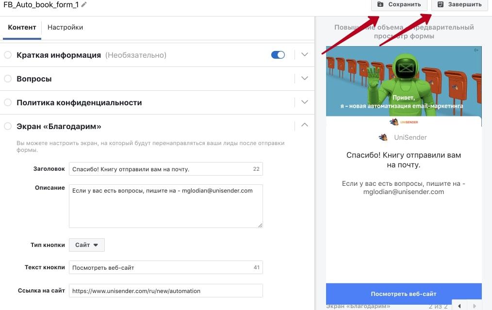Image resolution: width=492 pixels, height=310 pixels.
Task: Click the Ссылка на сайт URL field
Action: point(165,291)
